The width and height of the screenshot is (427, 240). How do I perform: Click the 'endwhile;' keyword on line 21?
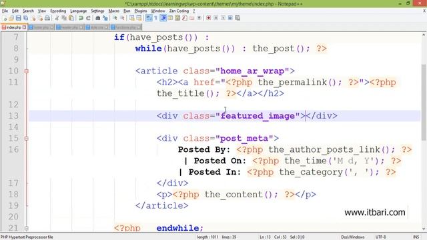[179, 228]
